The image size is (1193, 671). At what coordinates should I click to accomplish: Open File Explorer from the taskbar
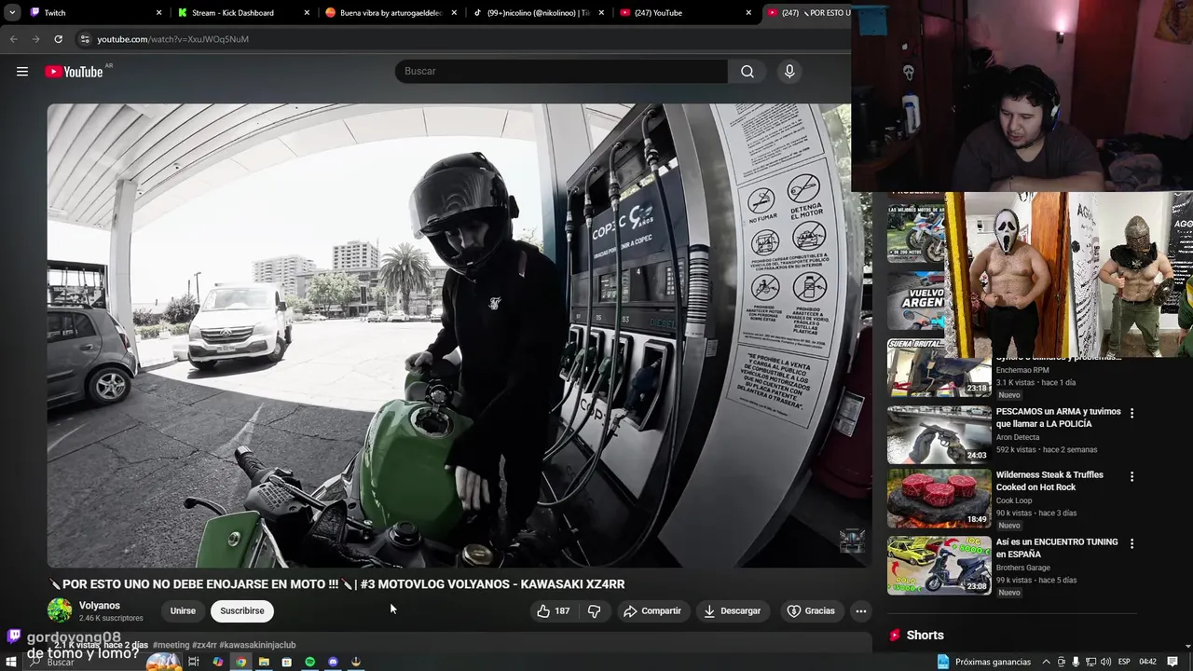(x=264, y=662)
